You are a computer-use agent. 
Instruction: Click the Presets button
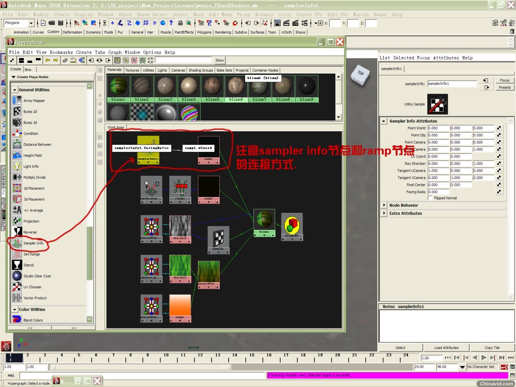tap(504, 87)
